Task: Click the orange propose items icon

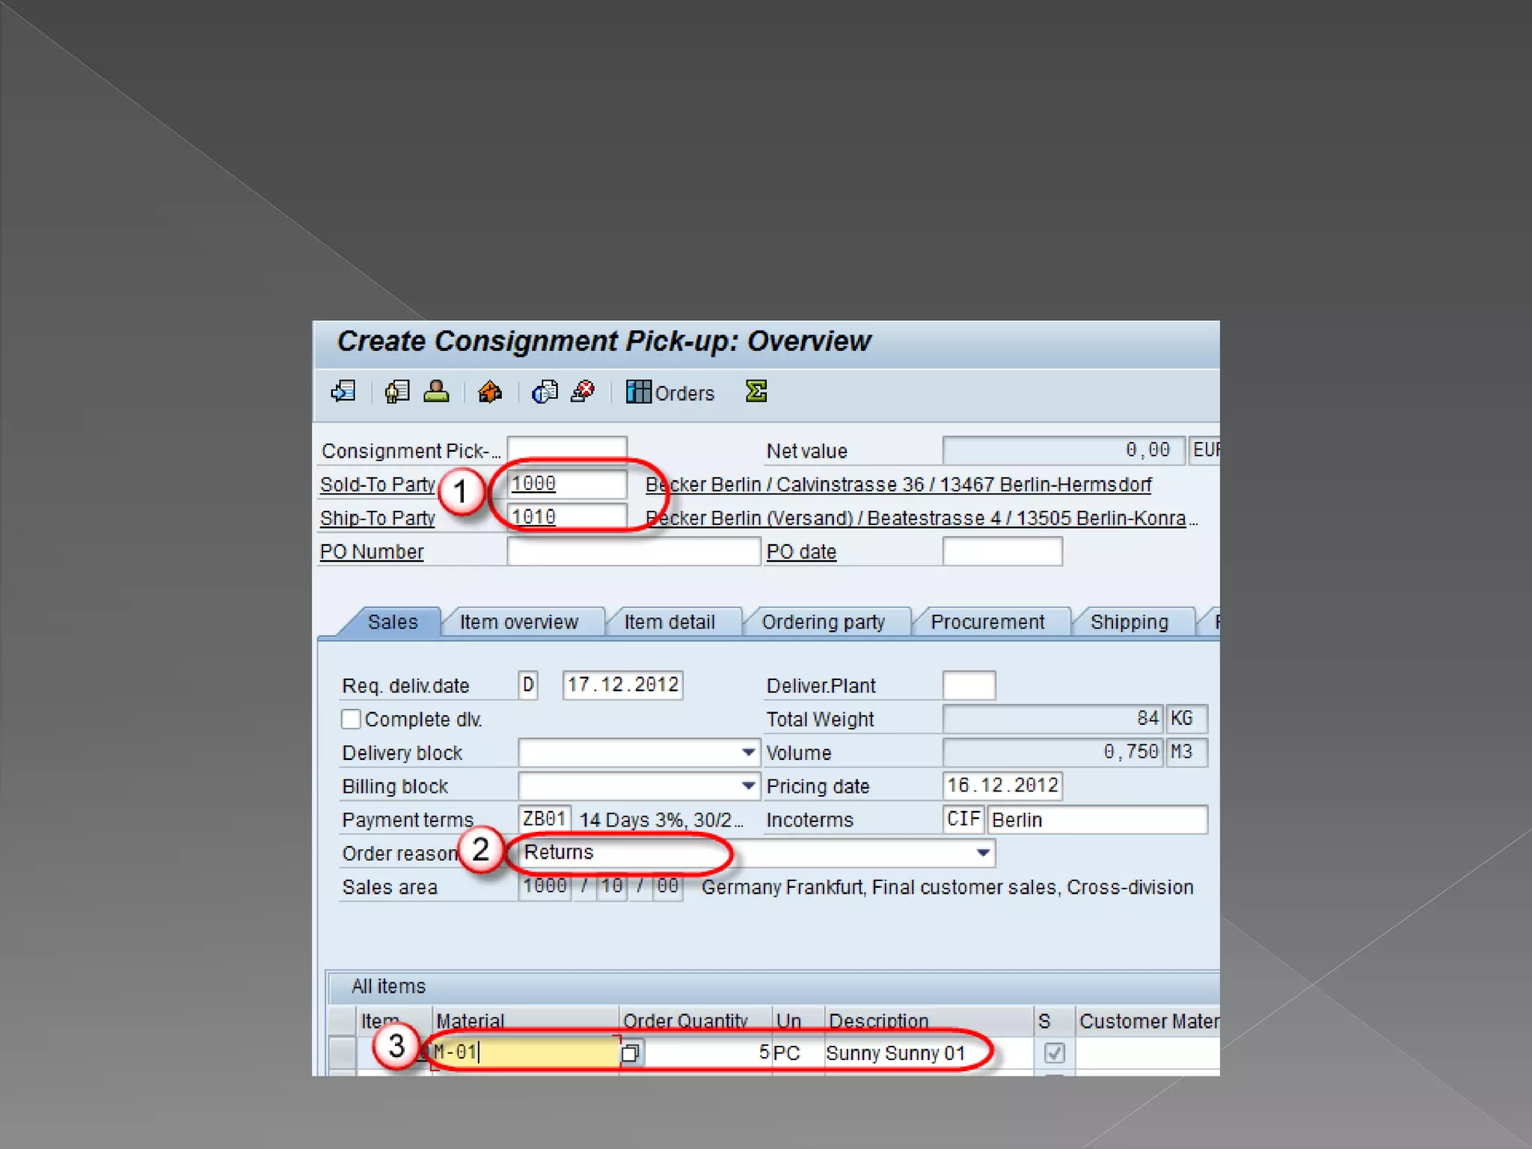Action: click(490, 391)
